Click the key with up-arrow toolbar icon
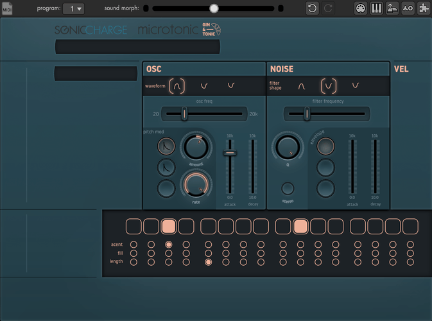The width and height of the screenshot is (432, 321). pyautogui.click(x=392, y=8)
